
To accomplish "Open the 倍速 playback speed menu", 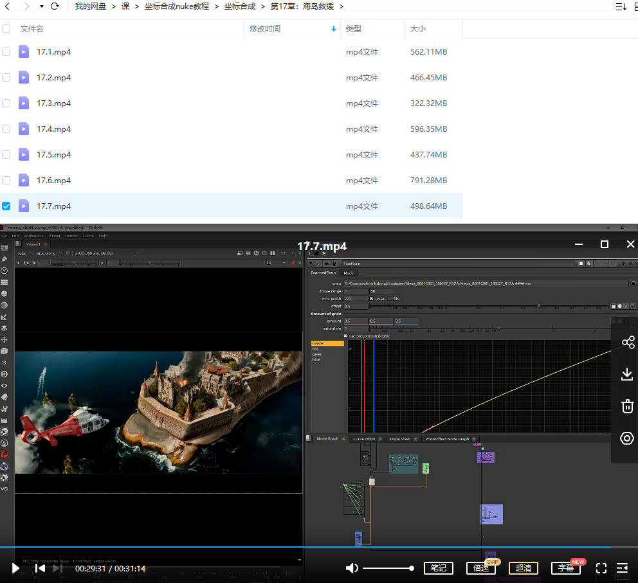I will [x=481, y=568].
